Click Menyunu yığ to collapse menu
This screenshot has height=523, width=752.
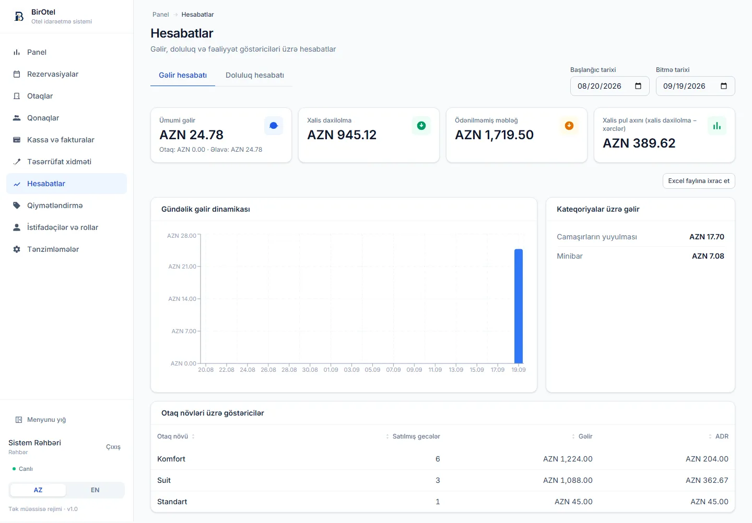(x=41, y=420)
